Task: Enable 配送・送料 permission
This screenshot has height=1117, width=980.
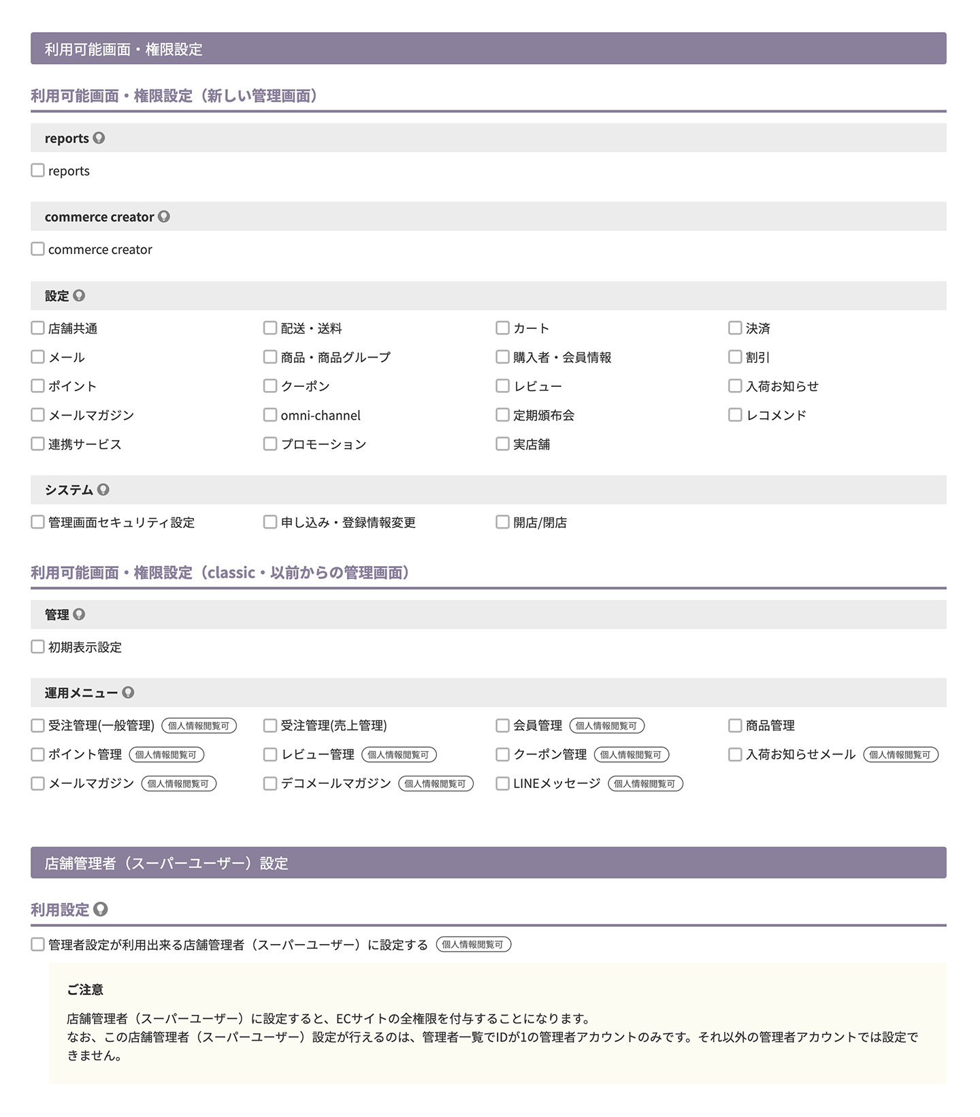Action: [x=270, y=328]
